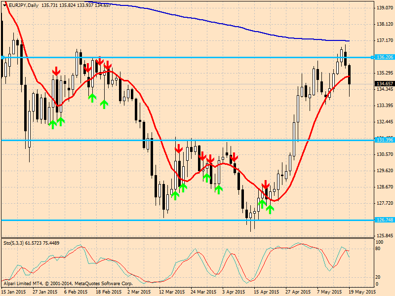
Task: Click the triangle arrow beside EURJPY,Daily
Action: [5, 5]
